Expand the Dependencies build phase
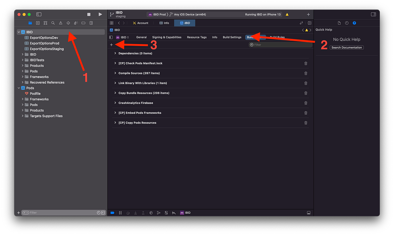This screenshot has width=394, height=235. pos(115,53)
